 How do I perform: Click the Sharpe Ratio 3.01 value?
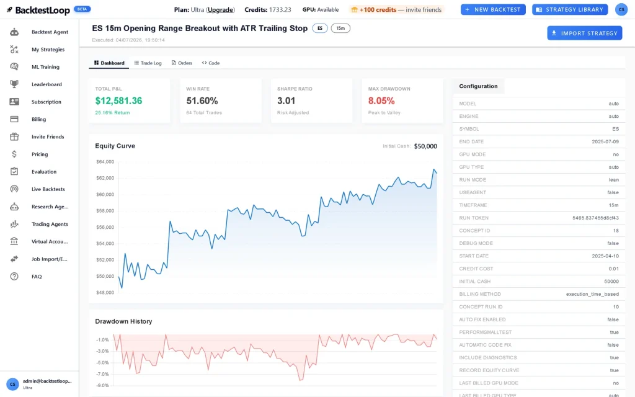[x=286, y=100]
